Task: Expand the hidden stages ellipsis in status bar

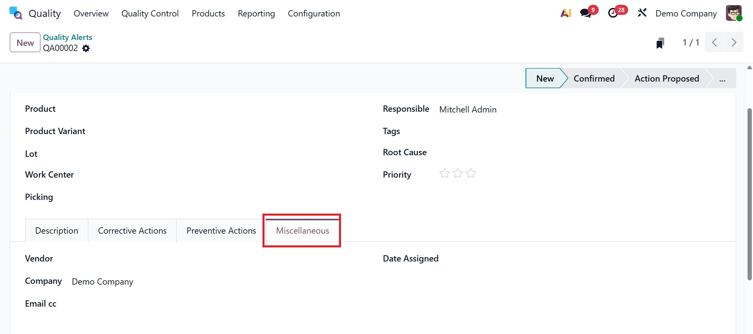Action: click(x=722, y=79)
